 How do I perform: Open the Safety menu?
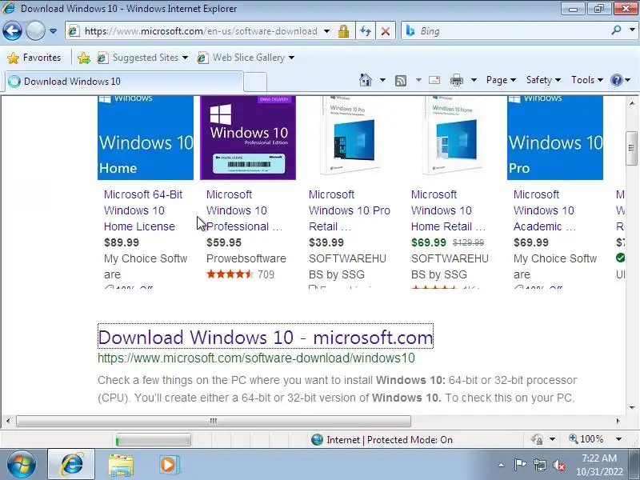tap(543, 80)
